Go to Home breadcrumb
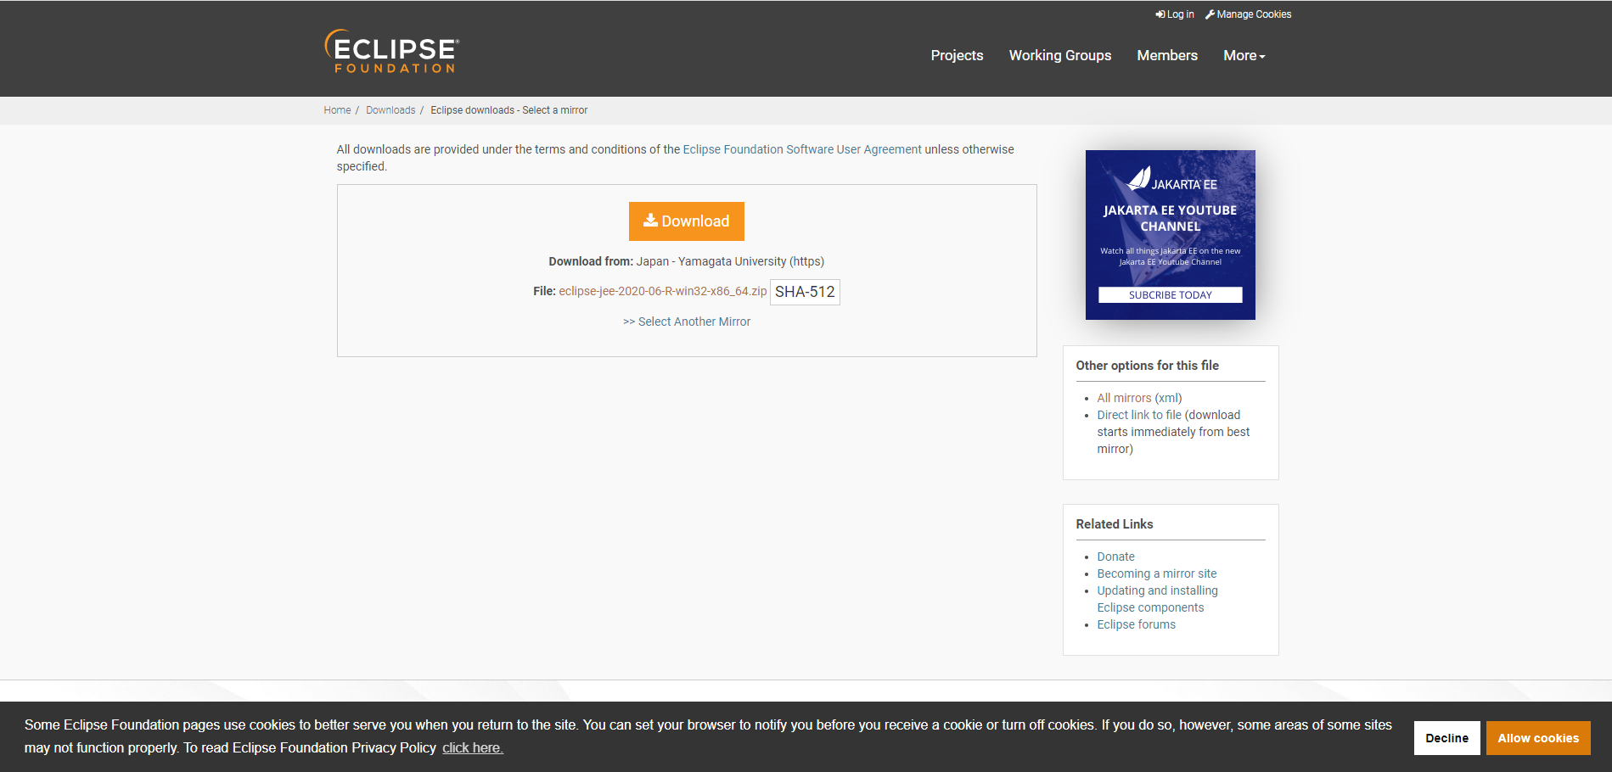Screen dimensions: 1612x772 point(337,110)
